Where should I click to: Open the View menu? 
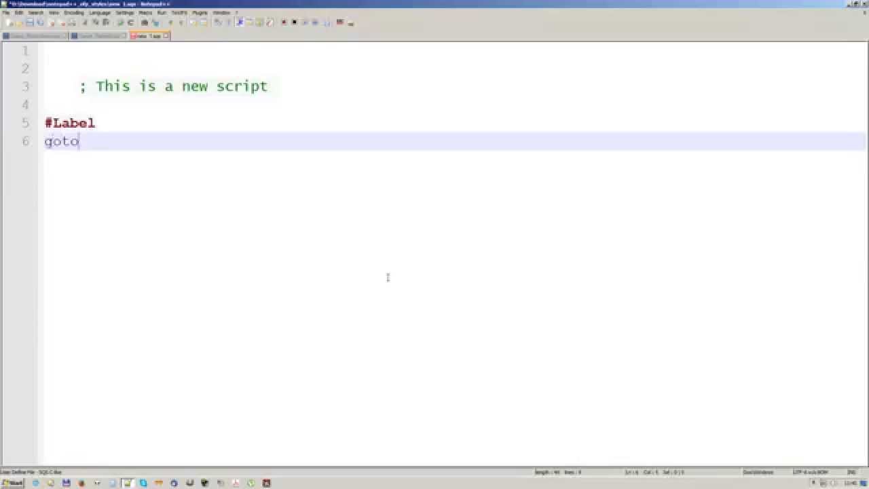pos(54,13)
